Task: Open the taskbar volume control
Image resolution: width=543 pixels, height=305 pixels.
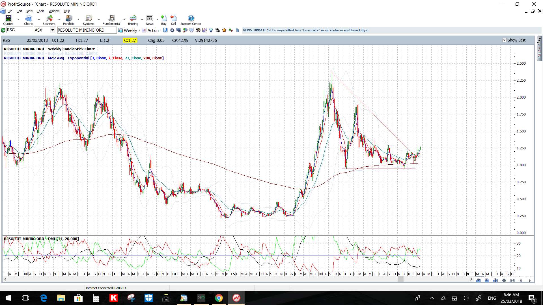Action: pyautogui.click(x=465, y=298)
